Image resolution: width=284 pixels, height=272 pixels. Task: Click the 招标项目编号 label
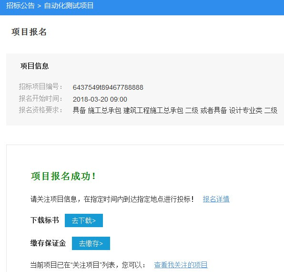click(x=41, y=86)
